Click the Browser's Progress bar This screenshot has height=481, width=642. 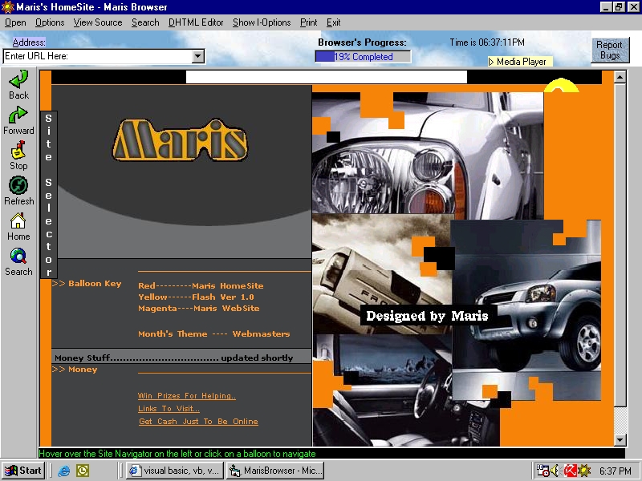[x=363, y=57]
